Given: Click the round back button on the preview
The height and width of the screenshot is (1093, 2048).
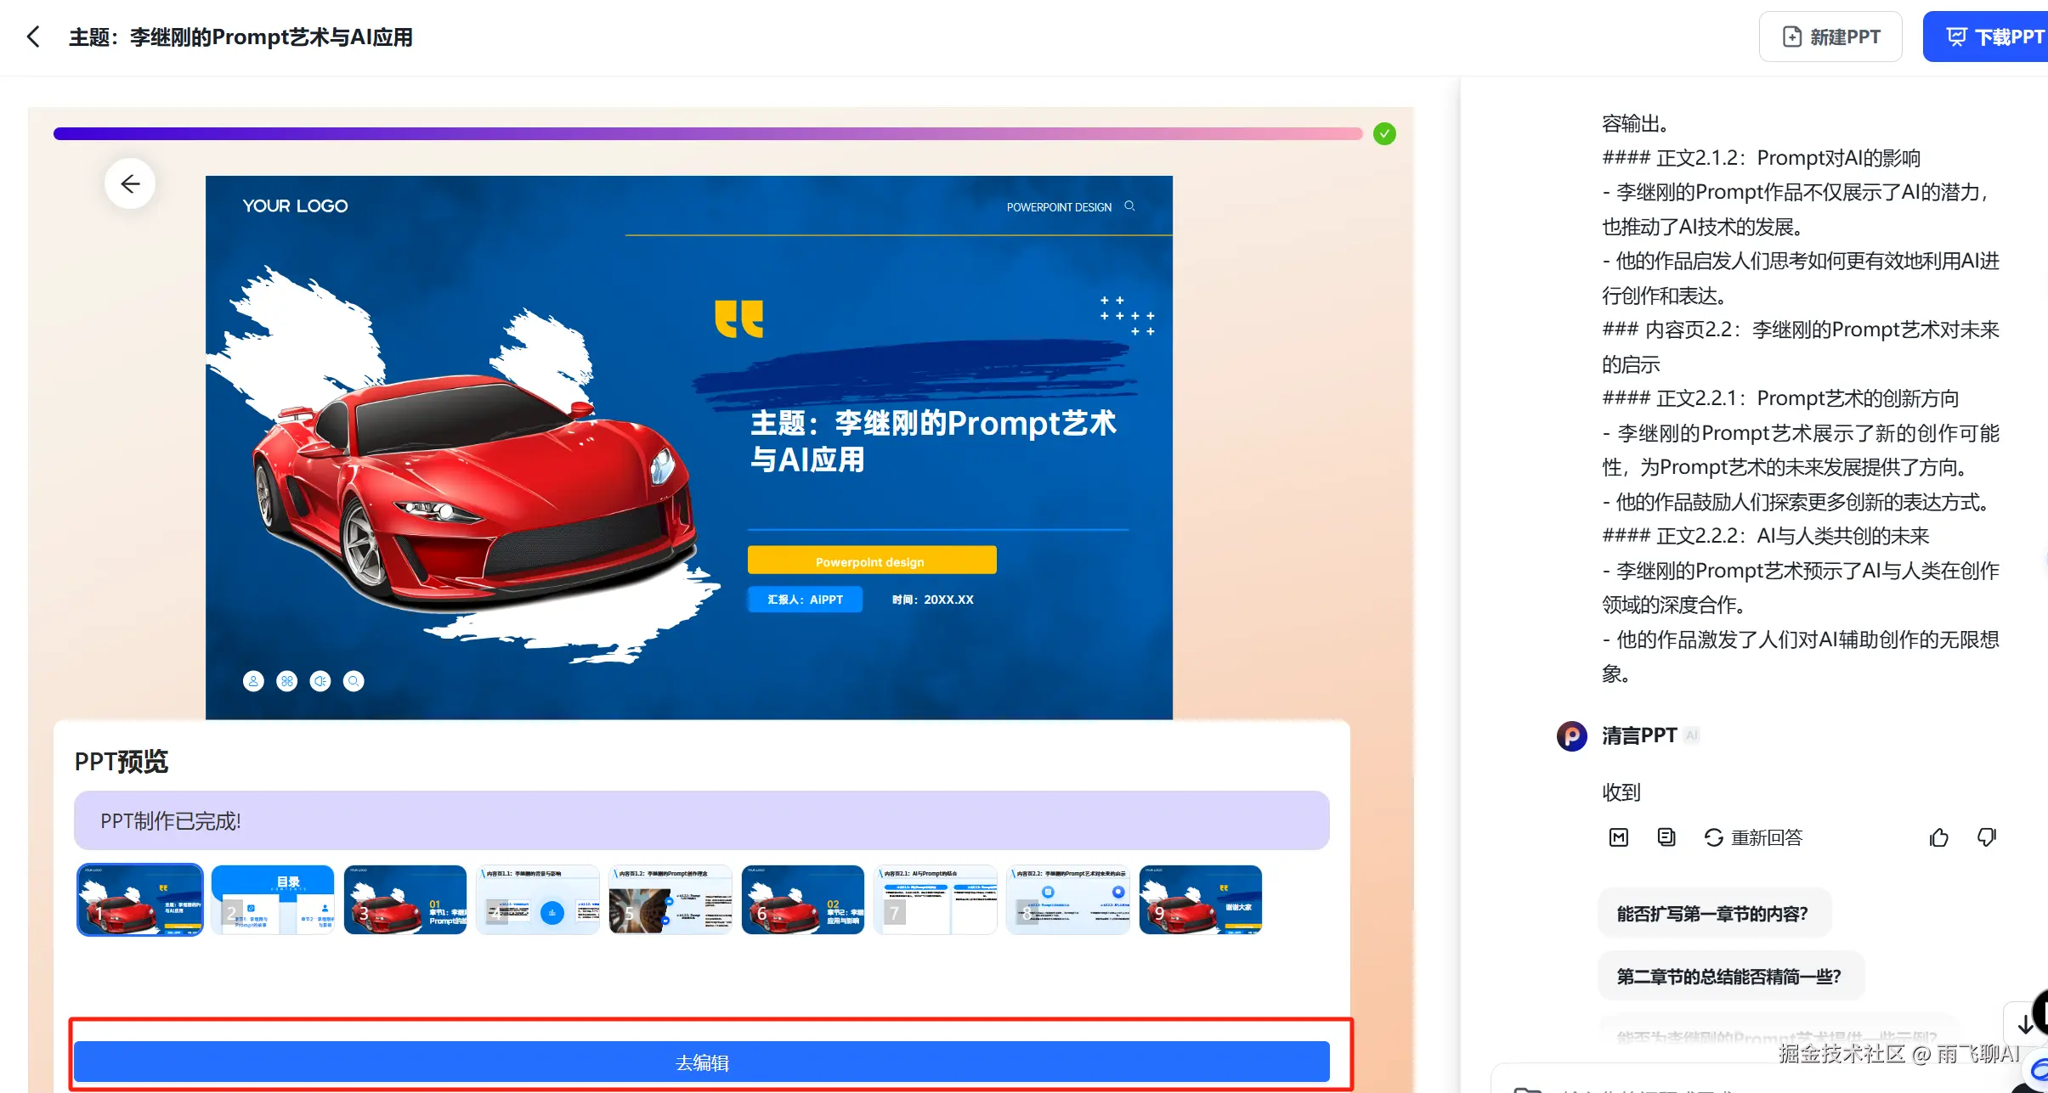Looking at the screenshot, I should pos(130,183).
